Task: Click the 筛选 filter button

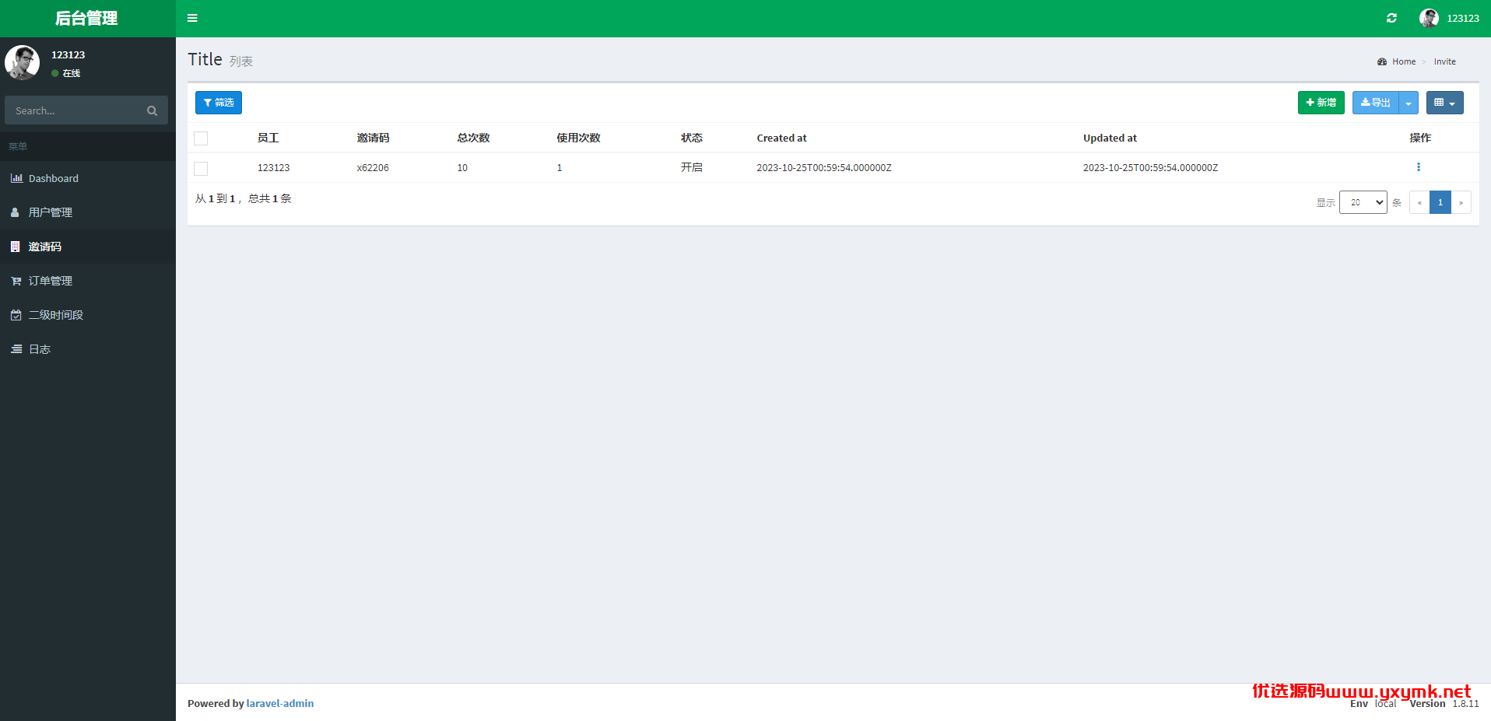Action: [x=219, y=103]
